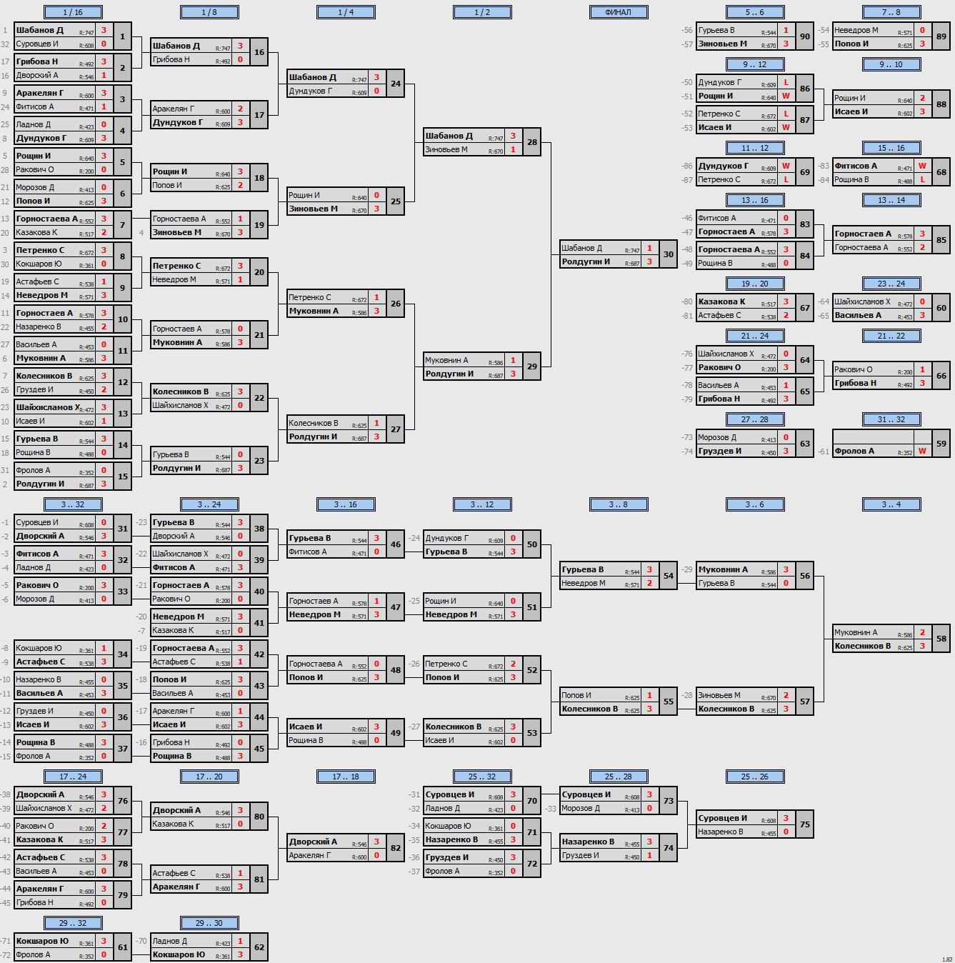Select 'Зиновьев М' in semifinal match 28
Screen dimensions: 955x963
tap(446, 149)
